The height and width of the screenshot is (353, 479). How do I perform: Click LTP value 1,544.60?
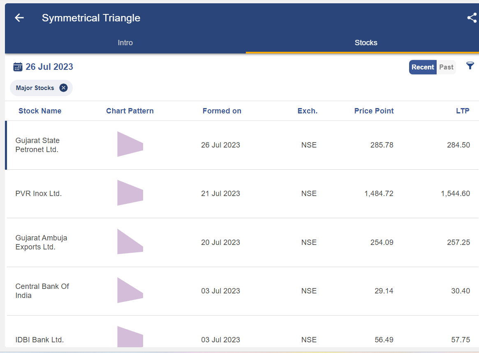456,194
